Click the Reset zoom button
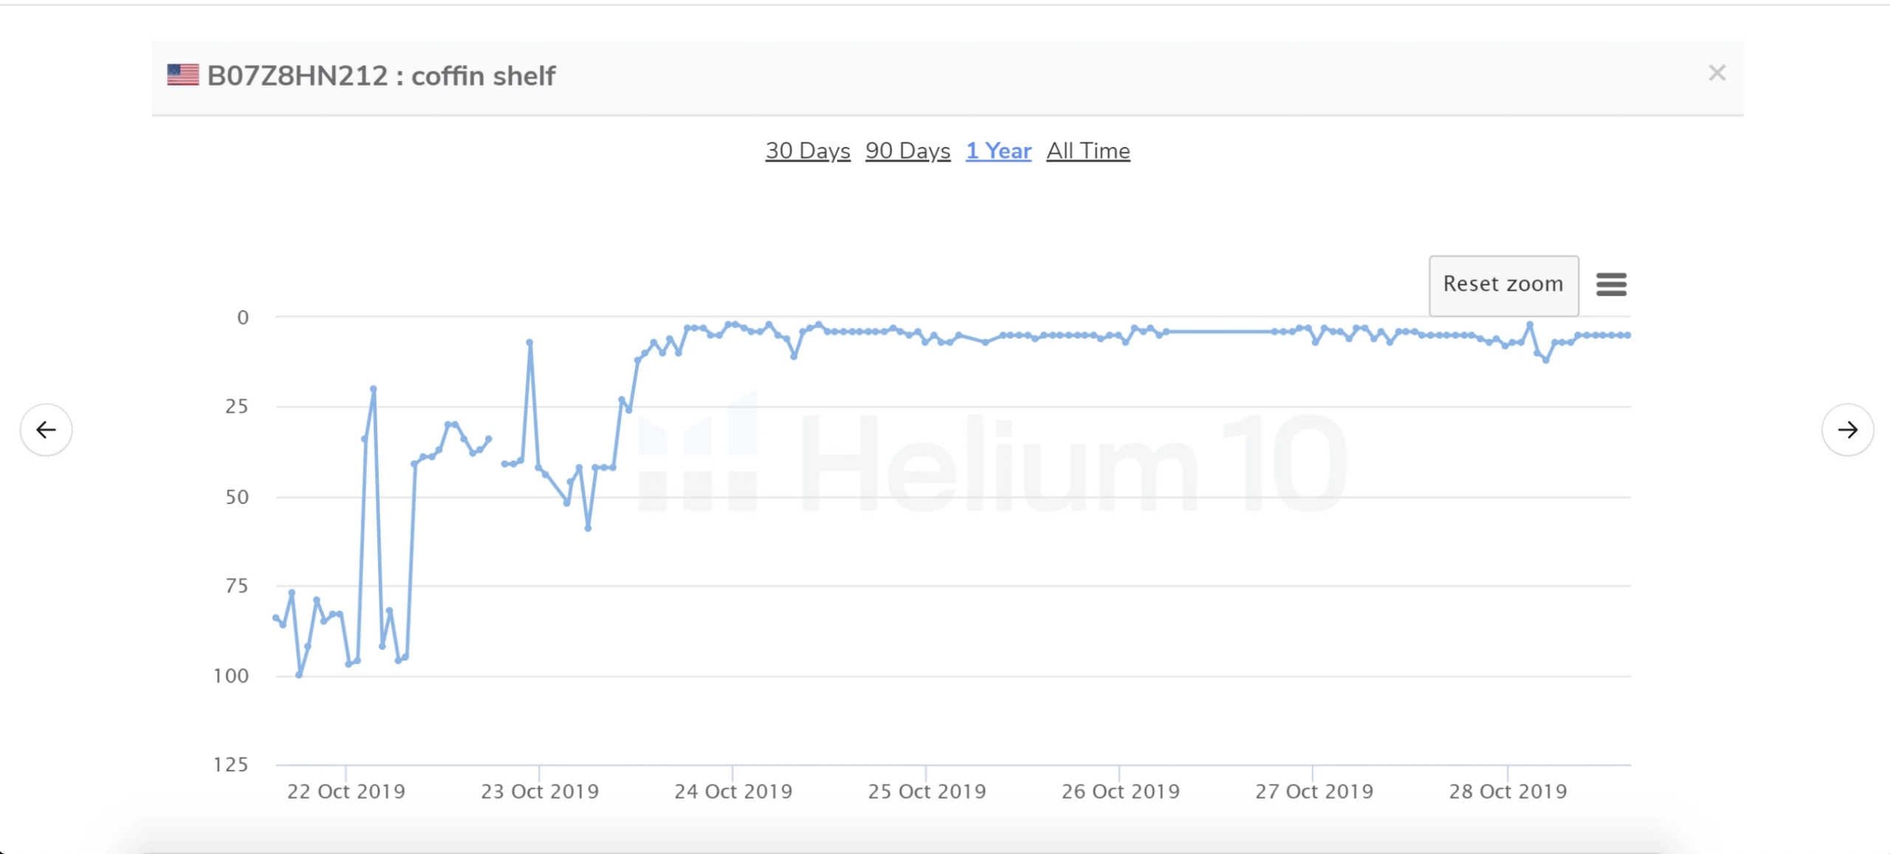The width and height of the screenshot is (1890, 854). point(1503,285)
